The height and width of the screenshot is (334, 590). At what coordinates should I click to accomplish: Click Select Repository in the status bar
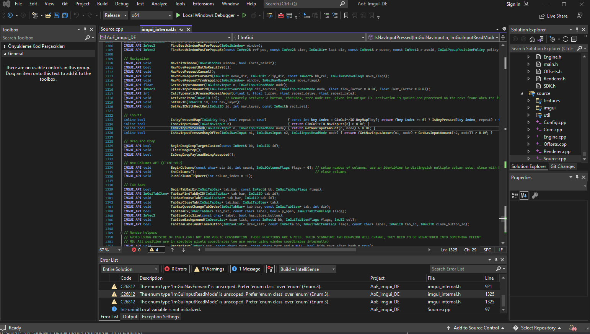tap(538, 328)
